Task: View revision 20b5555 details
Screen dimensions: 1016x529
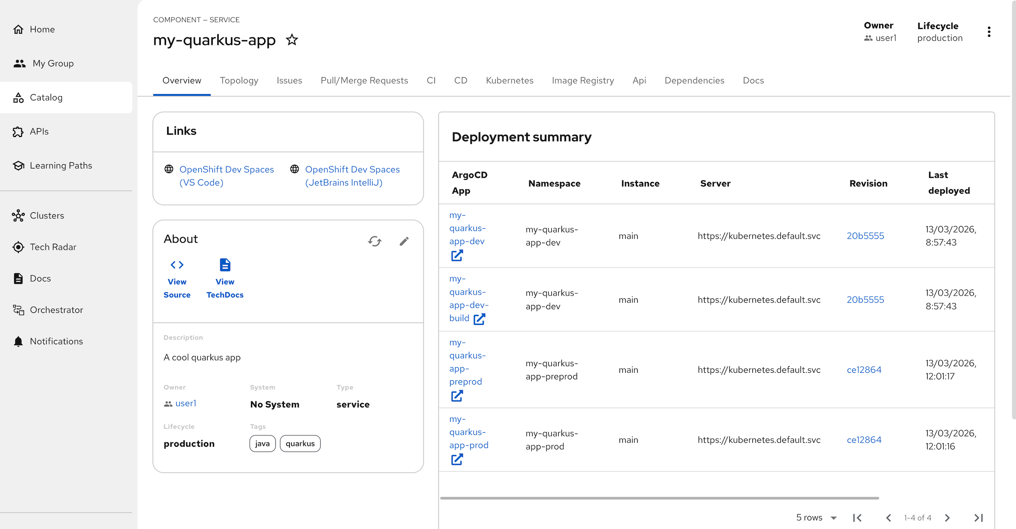Action: pos(865,236)
